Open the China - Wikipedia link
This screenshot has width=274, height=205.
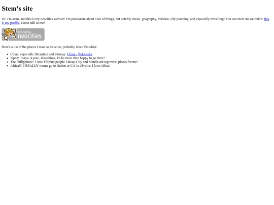point(80,54)
